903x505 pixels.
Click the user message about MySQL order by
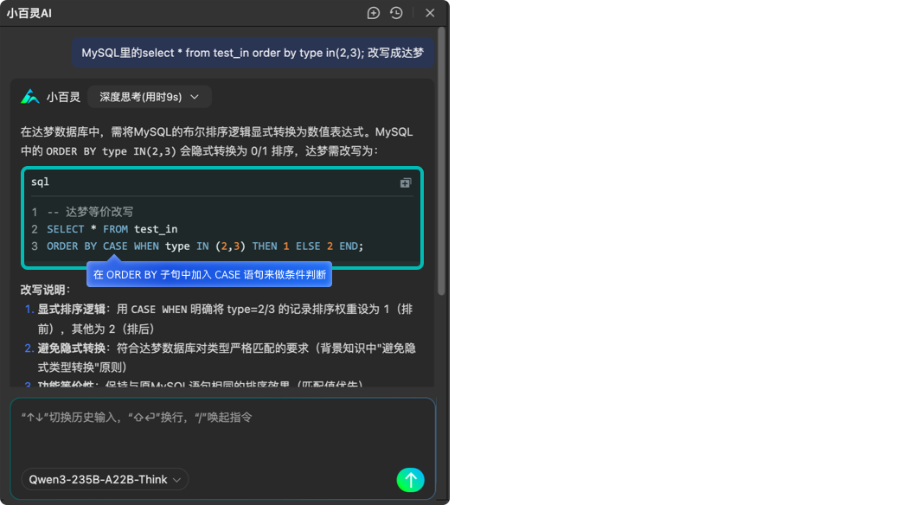point(253,53)
